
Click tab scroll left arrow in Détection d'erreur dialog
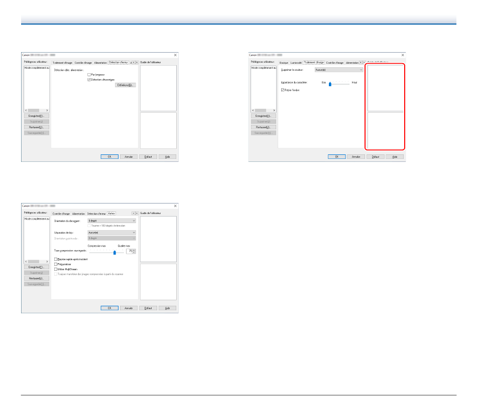(x=134, y=63)
